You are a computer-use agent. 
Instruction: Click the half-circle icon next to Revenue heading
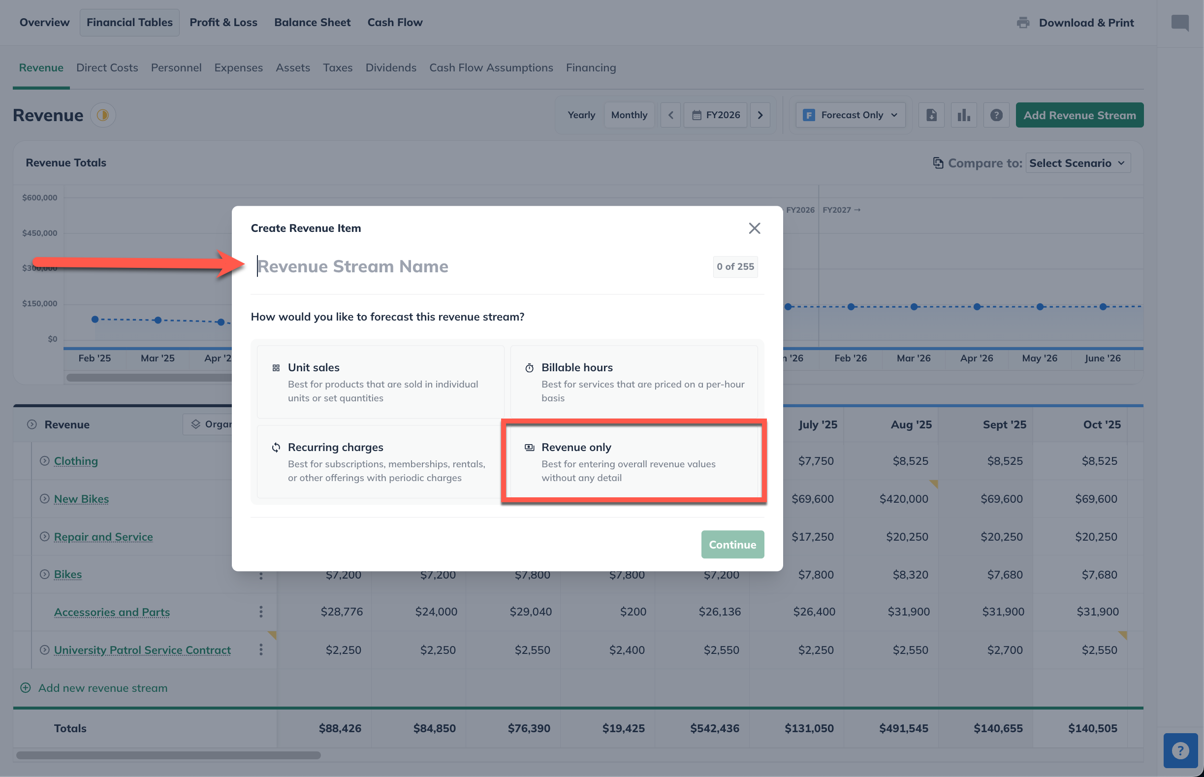(103, 115)
